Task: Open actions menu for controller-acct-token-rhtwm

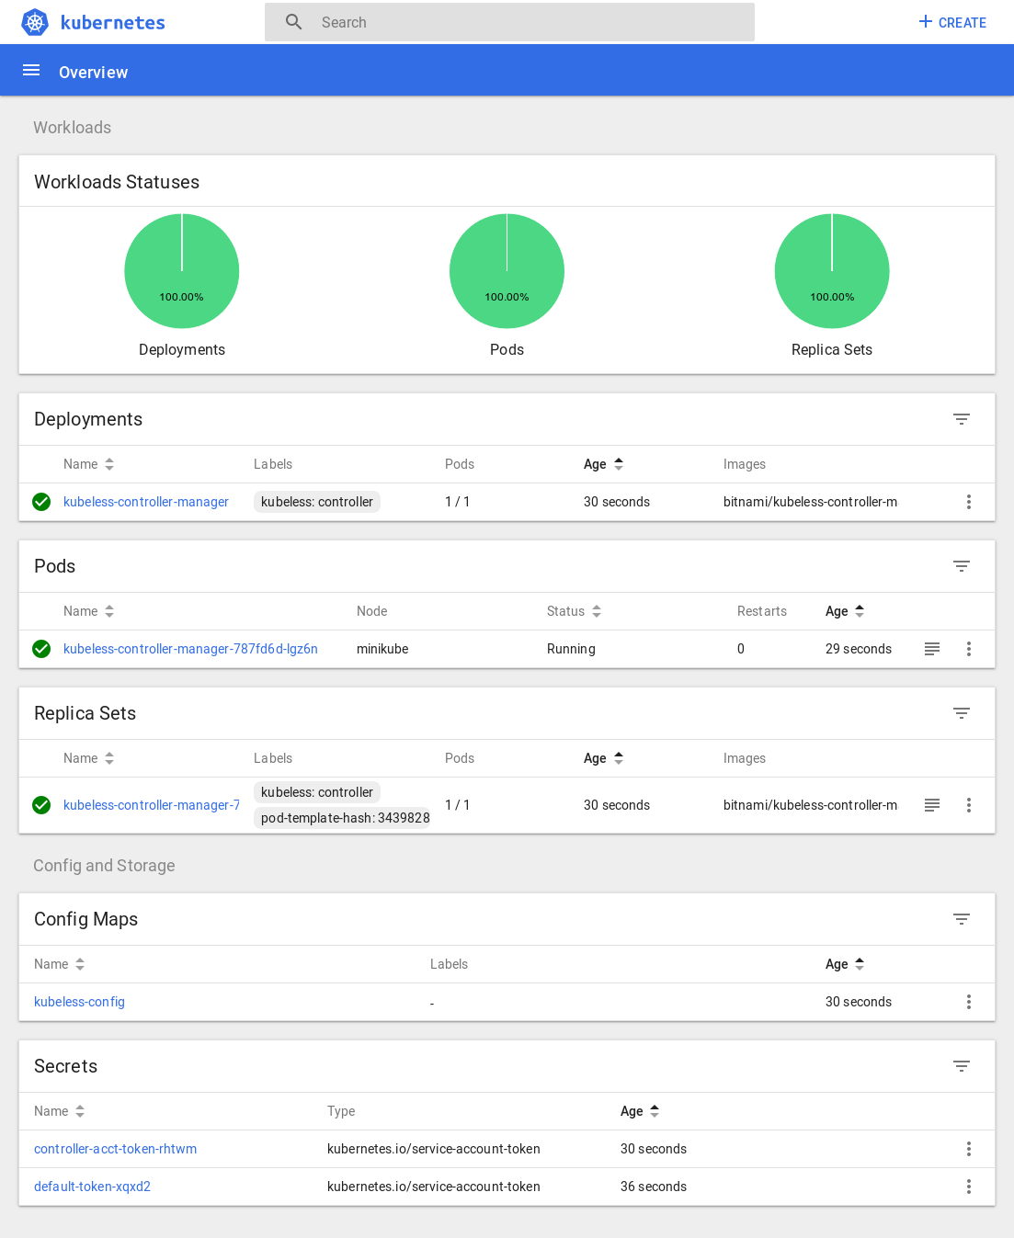Action: click(969, 1149)
